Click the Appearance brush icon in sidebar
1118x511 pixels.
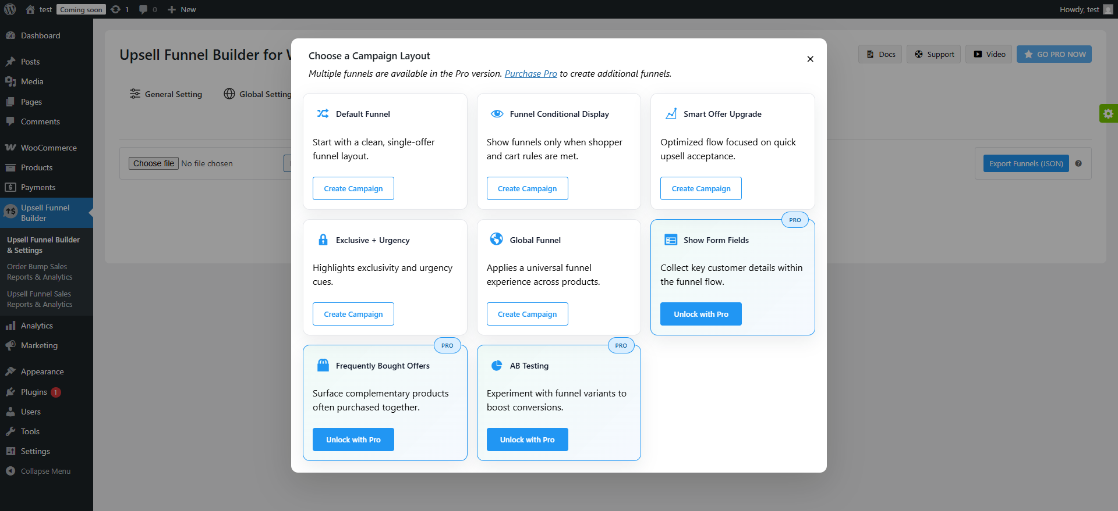[x=10, y=371]
